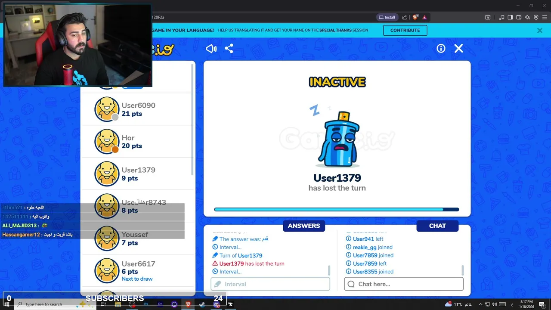Mute the game sound with speaker icon

211,49
